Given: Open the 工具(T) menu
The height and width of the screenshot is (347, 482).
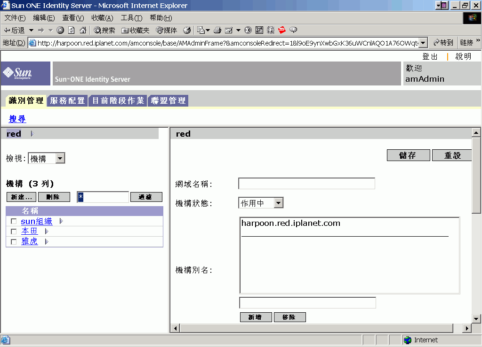Looking at the screenshot, I should (x=132, y=18).
